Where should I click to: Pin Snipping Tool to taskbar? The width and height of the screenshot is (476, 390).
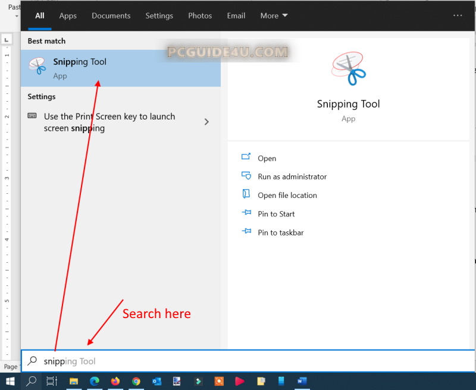coord(280,232)
